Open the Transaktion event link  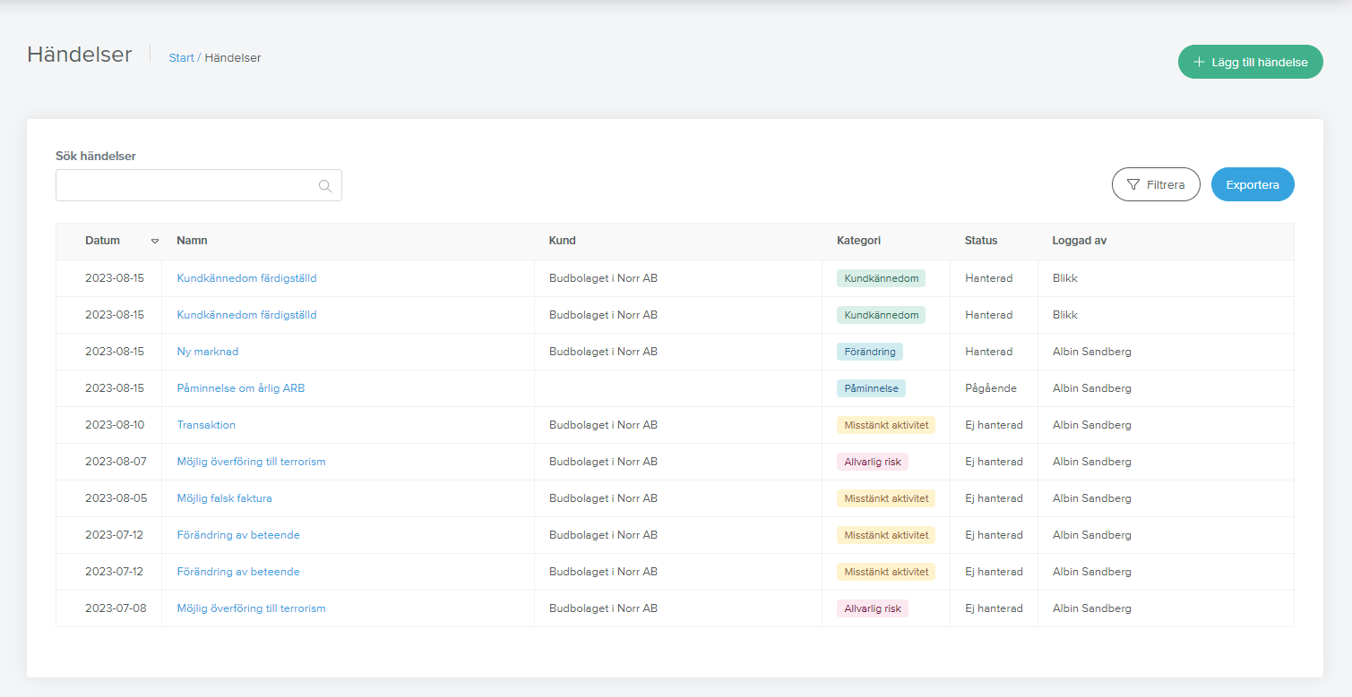click(x=206, y=425)
